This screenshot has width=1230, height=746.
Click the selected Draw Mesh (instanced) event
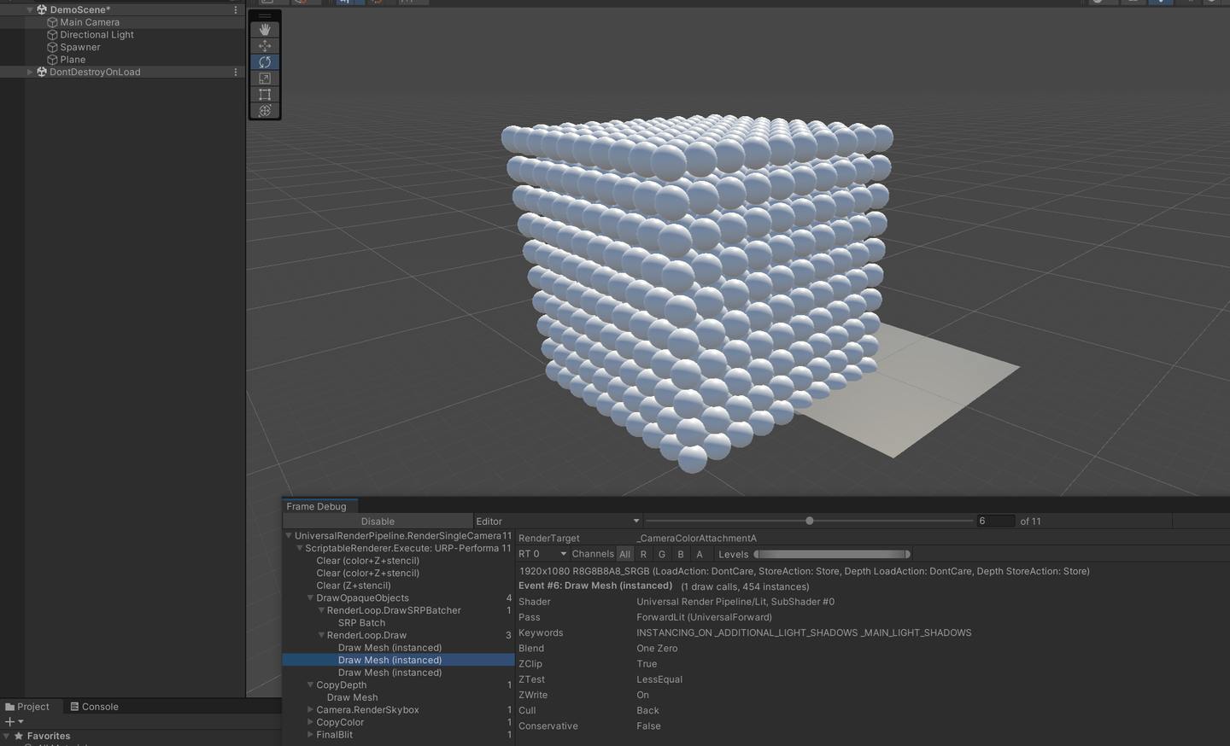click(389, 660)
